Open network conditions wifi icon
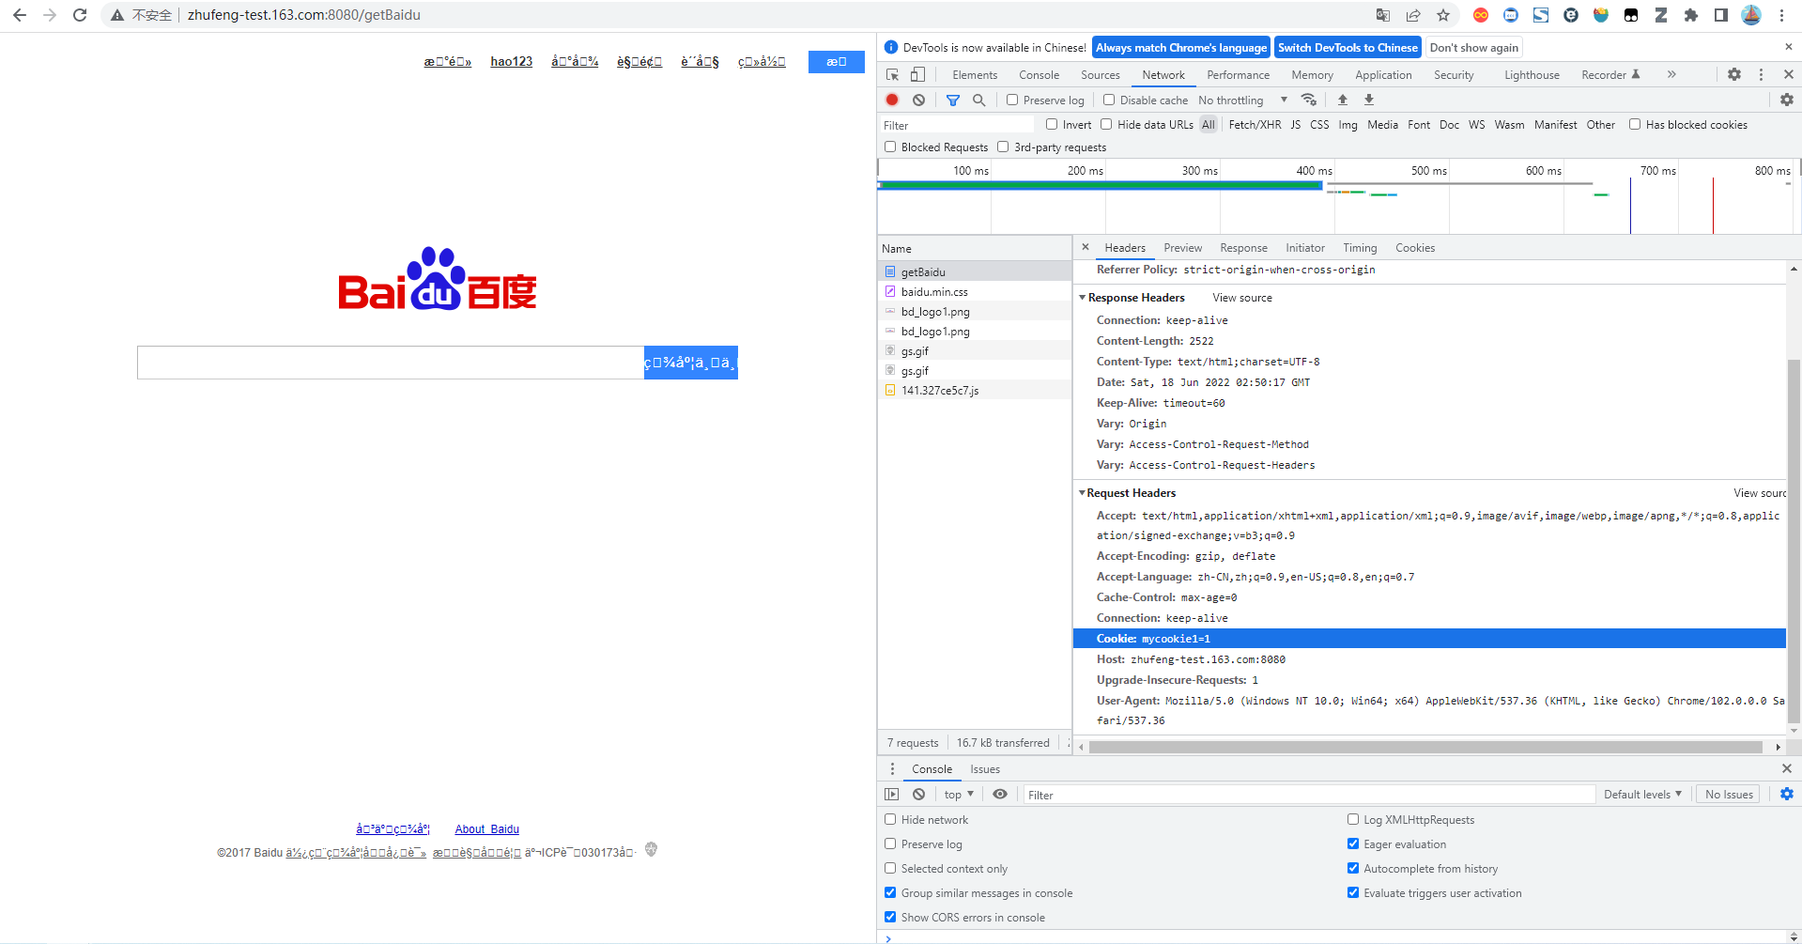 coord(1308,100)
